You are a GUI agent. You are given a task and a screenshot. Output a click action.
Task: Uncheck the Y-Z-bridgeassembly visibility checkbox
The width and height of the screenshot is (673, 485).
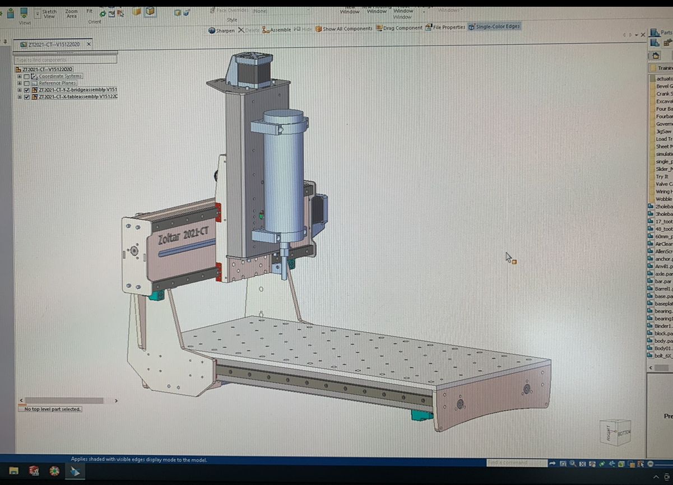click(27, 90)
